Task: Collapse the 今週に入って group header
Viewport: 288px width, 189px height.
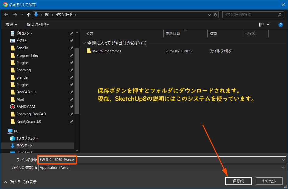Action: (x=84, y=43)
